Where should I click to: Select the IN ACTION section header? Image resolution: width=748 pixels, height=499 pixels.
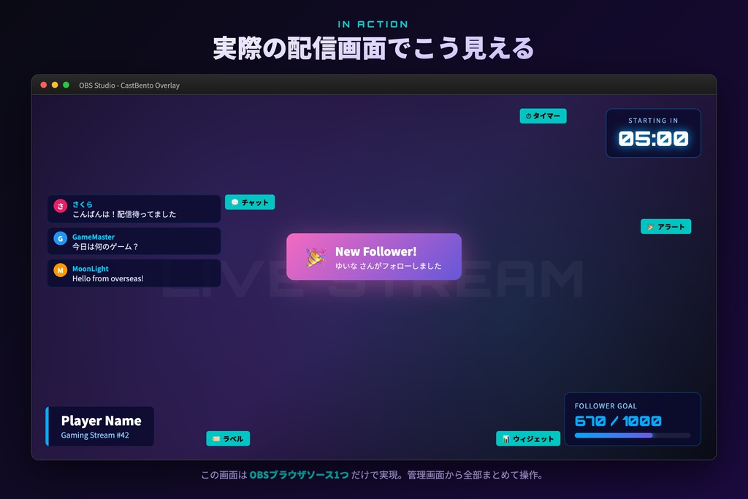[373, 23]
